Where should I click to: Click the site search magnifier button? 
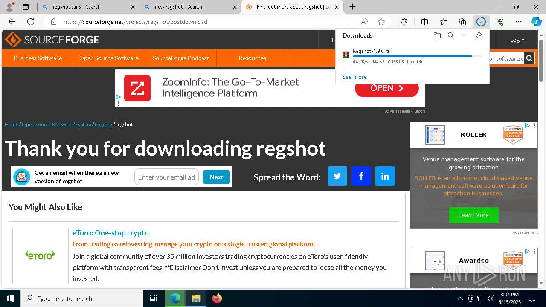[x=529, y=58]
